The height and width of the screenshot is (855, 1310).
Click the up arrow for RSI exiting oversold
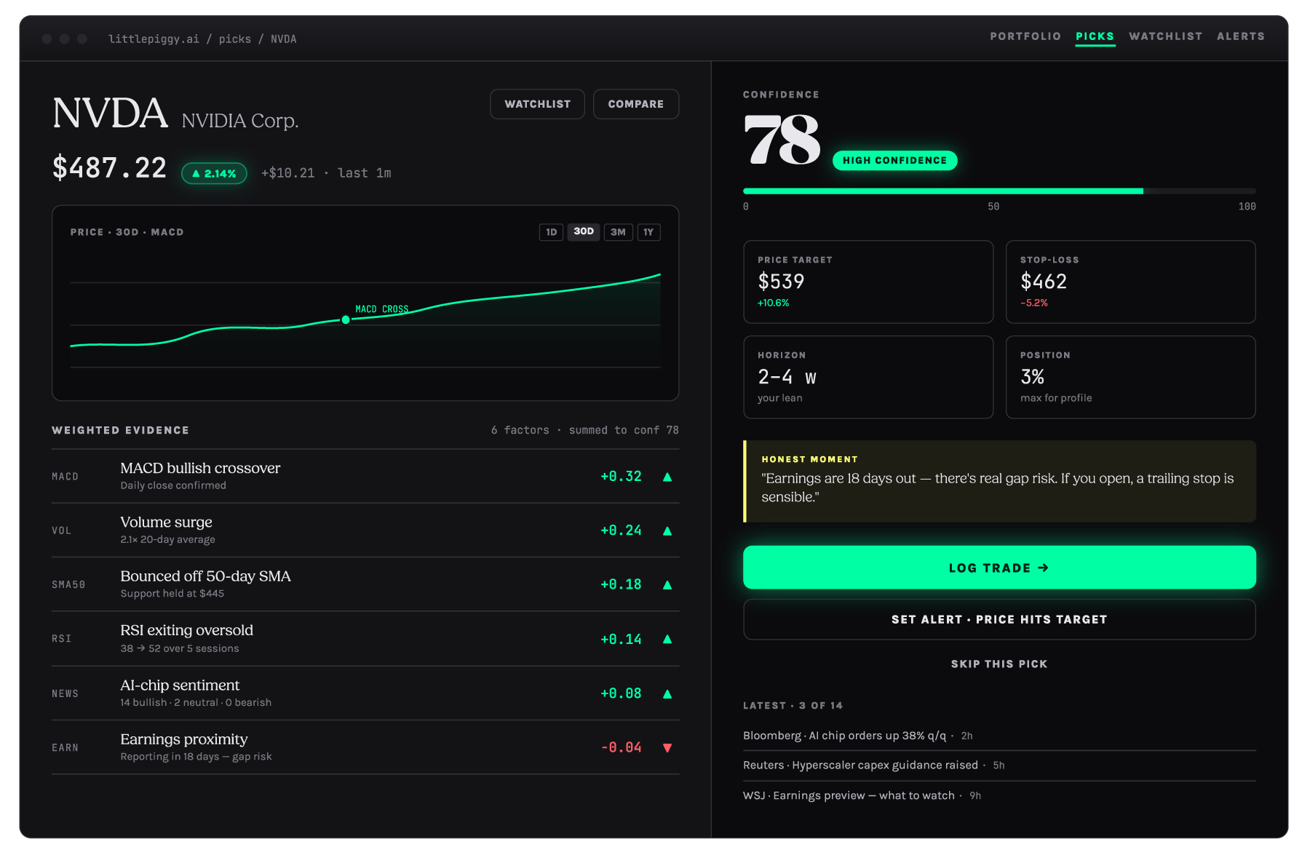[667, 639]
